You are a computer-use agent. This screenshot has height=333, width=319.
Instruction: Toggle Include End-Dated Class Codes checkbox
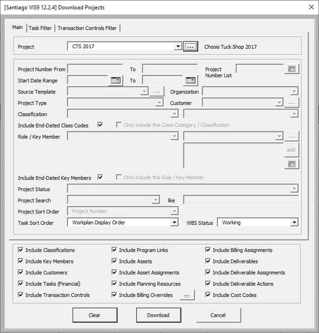pyautogui.click(x=100, y=125)
